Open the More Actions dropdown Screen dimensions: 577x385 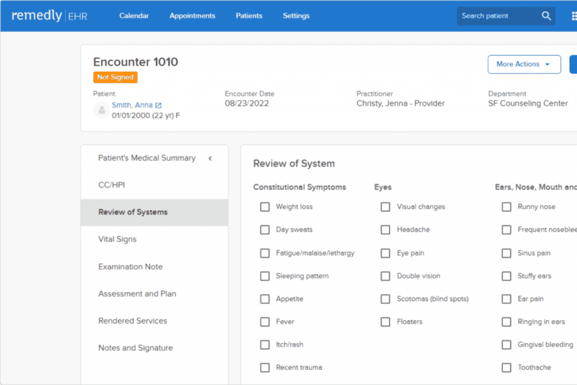point(523,64)
